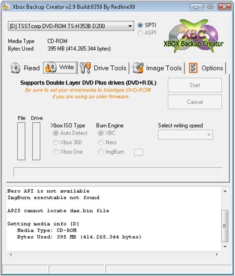
Task: Click the Drive buffer progress bar
Action: [x=36, y=141]
